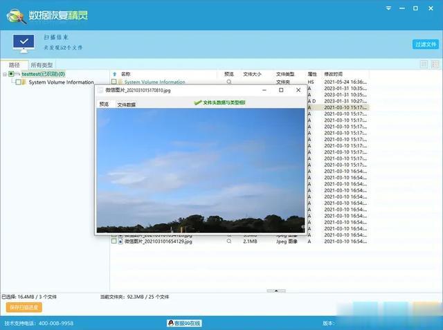Collapse the testtest tree node
Image resolution: width=443 pixels, height=330 pixels.
point(5,74)
